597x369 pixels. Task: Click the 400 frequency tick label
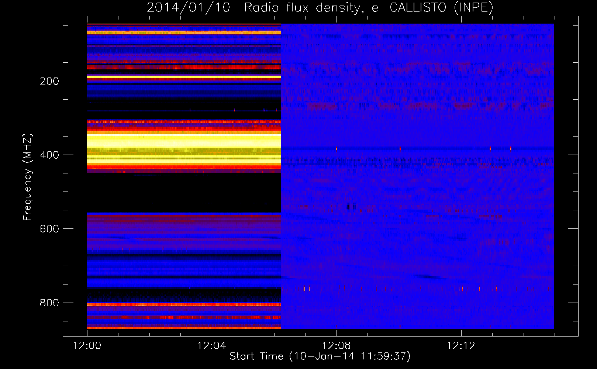(x=49, y=155)
